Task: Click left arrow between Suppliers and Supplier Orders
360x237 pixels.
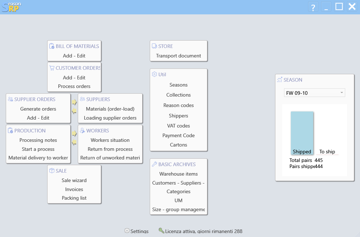Action: click(74, 111)
